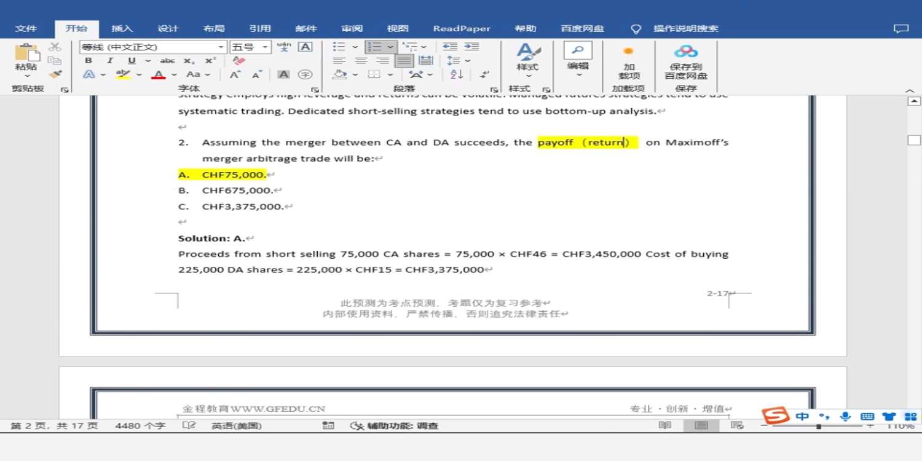This screenshot has height=461, width=922.
Task: Toggle Bold formatting
Action: (x=89, y=60)
